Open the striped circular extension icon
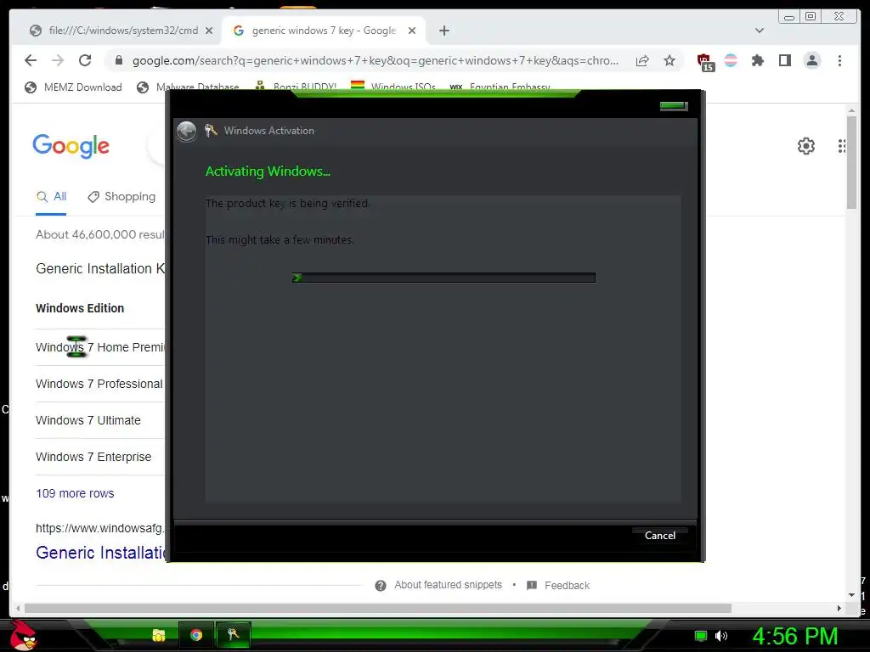 tap(731, 60)
